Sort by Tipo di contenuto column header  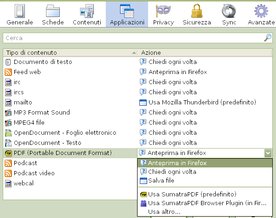click(70, 52)
